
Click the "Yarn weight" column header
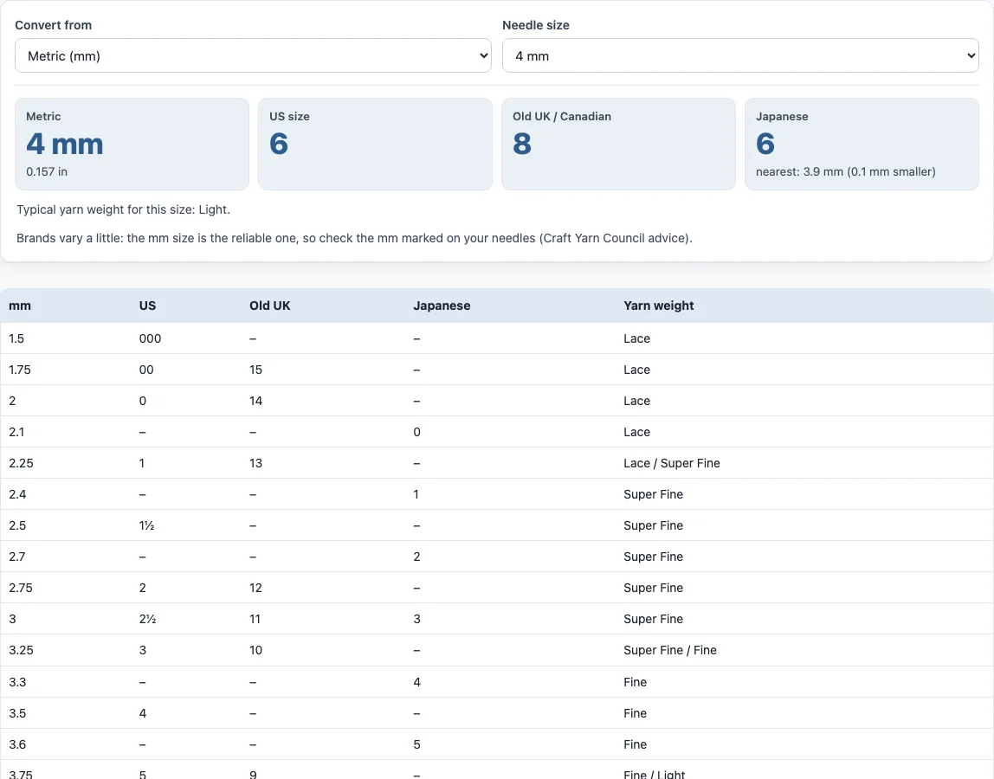tap(659, 306)
